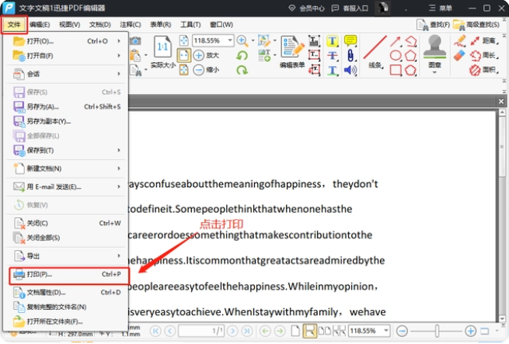The width and height of the screenshot is (509, 344).
Task: Expand the 导出 (Export) submenu
Action: tap(66, 255)
